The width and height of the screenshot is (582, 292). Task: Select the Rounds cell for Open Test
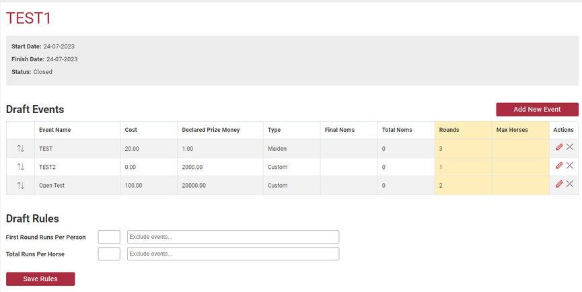(x=463, y=185)
